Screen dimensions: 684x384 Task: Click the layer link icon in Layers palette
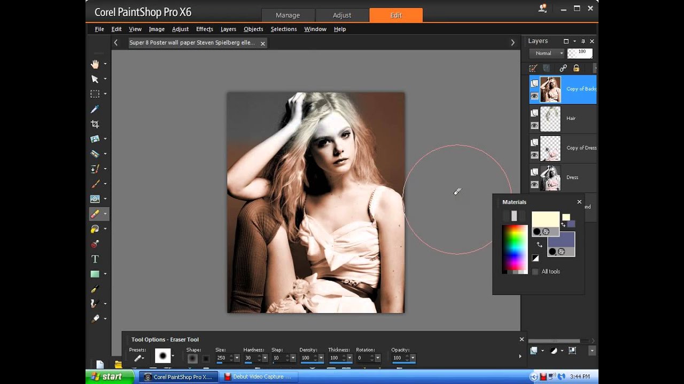click(563, 68)
